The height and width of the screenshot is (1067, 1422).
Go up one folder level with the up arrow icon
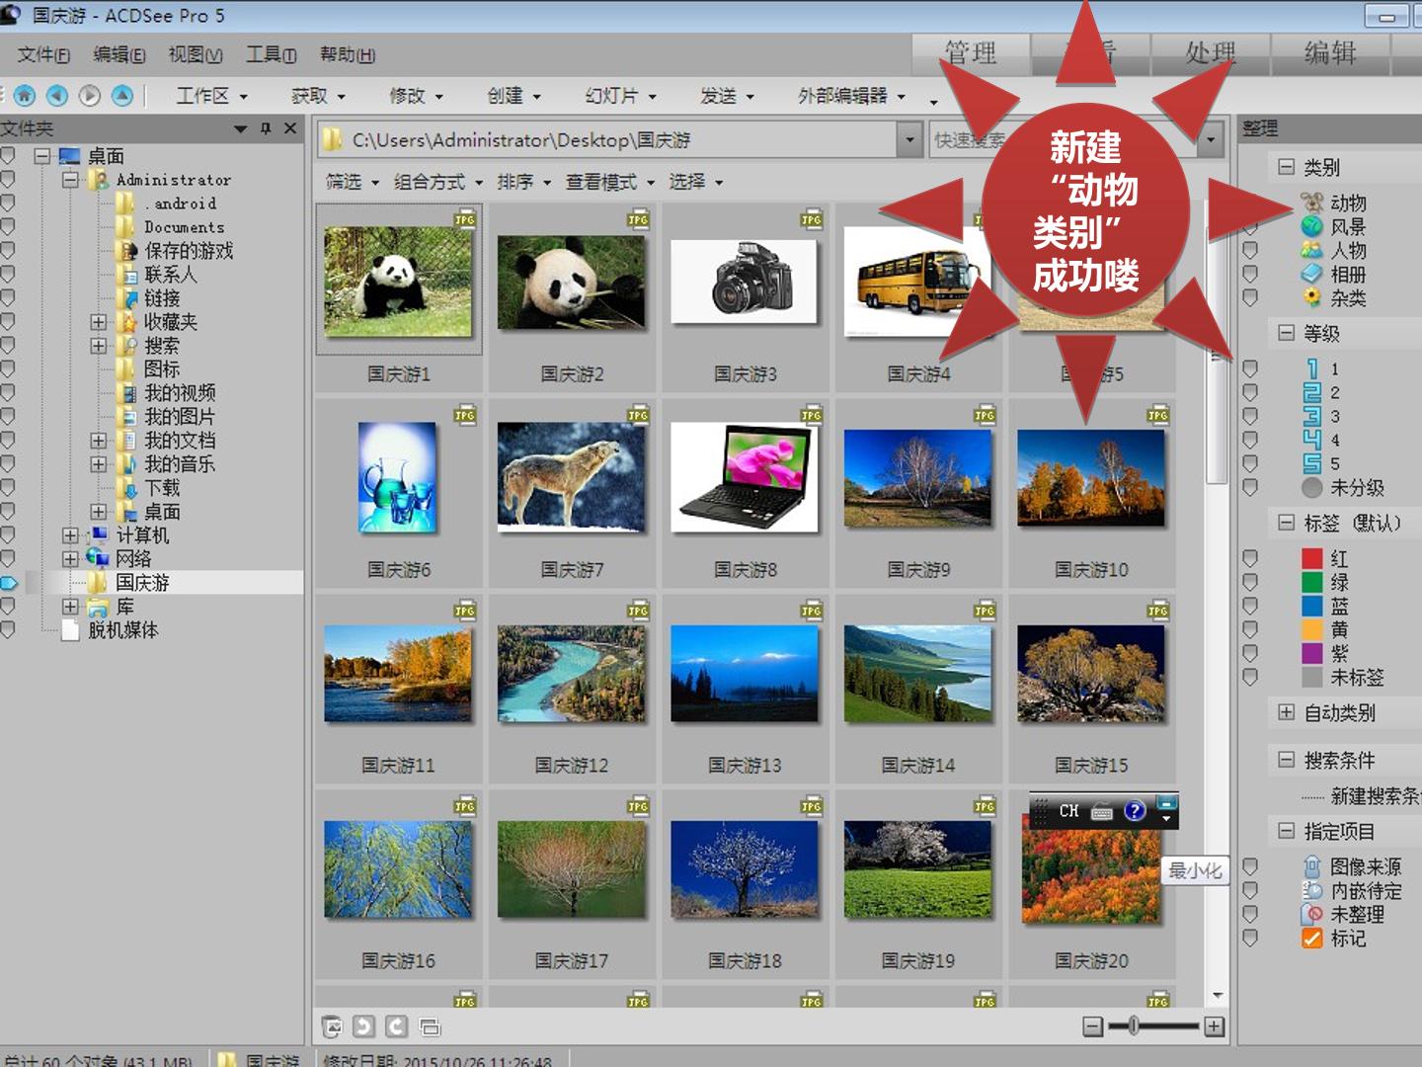pos(122,96)
